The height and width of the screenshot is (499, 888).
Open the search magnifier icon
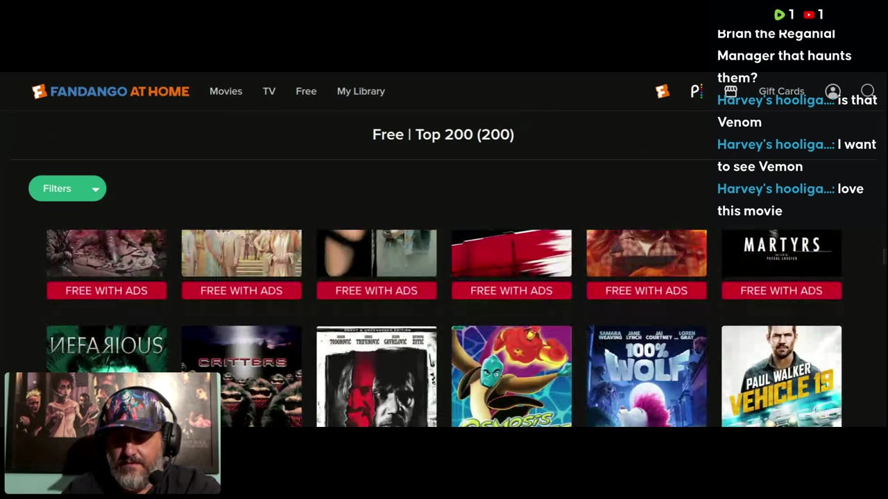(x=867, y=91)
